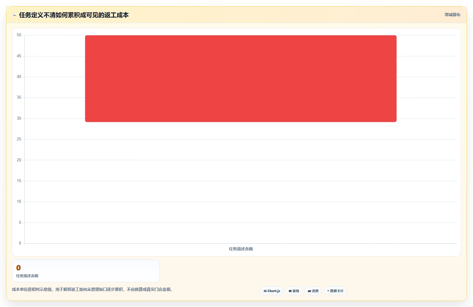The height and width of the screenshot is (307, 473).
Task: Click y-axis tick label 50
Action: tap(19, 35)
